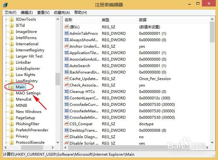218x160 pixels.
Task: Click the DWORD icon of BackForwardIn...
Action: pyautogui.click(x=66, y=72)
